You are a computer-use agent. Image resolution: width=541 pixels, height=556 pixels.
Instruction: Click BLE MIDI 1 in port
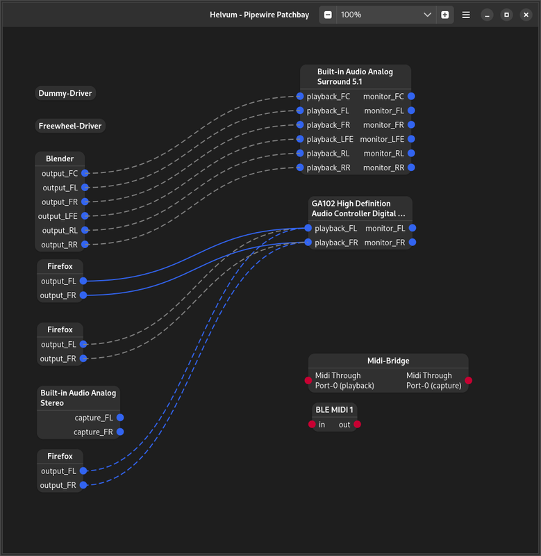pyautogui.click(x=312, y=424)
